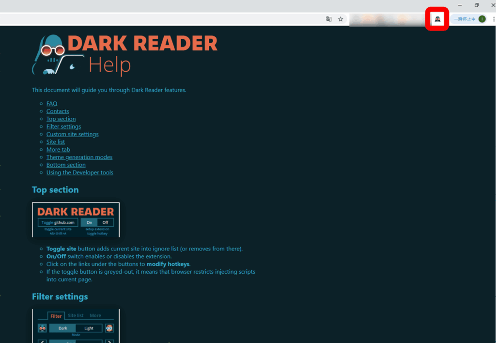Image resolution: width=496 pixels, height=343 pixels.
Task: Click the bold 'Toggle site' bullet text
Action: [x=62, y=249]
